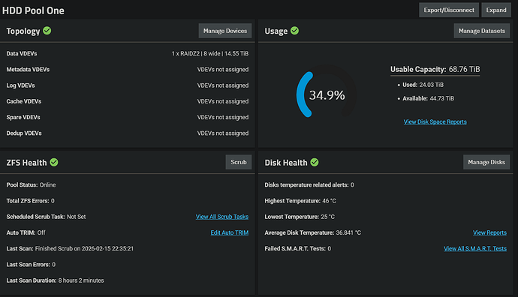The image size is (518, 297).
Task: Click the Topology green checkmark status icon
Action: (47, 31)
